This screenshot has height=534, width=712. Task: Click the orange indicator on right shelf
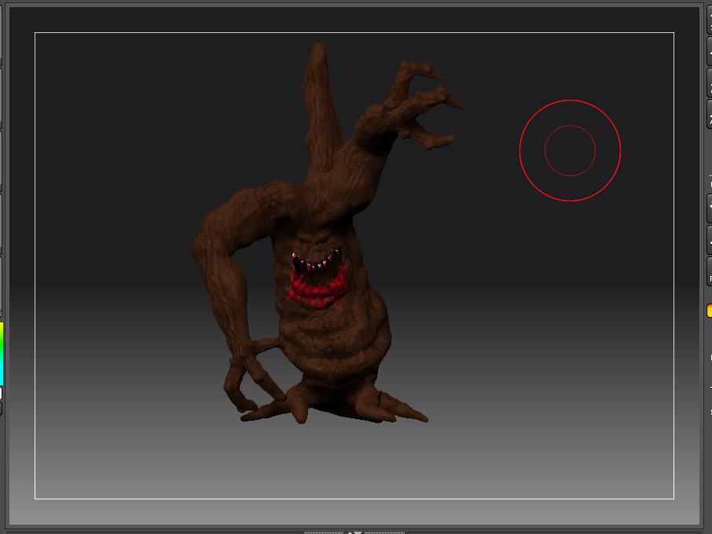click(710, 311)
